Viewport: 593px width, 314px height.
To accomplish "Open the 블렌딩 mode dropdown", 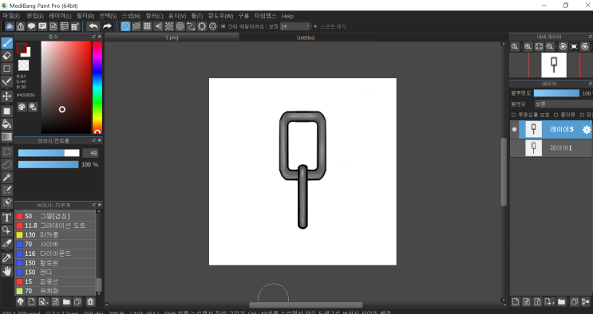I will click(x=563, y=104).
